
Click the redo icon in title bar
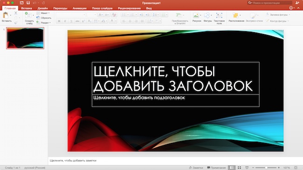tap(43, 3)
